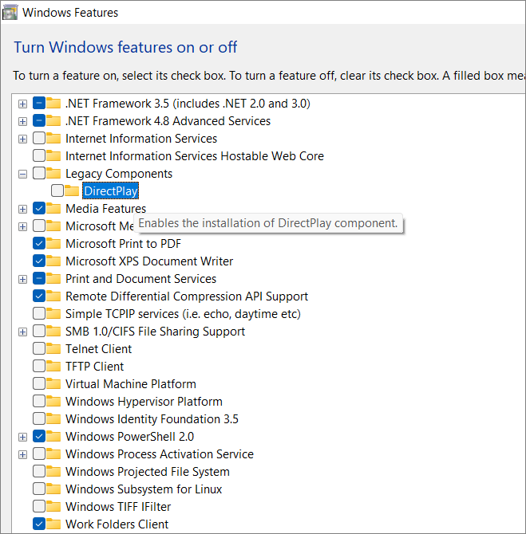
Task: Click folder icon beside SMB 1.0/CIFS File Sharing Support
Action: (x=53, y=331)
